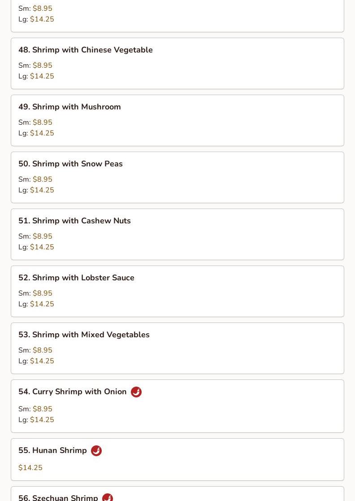Open the 56. Szechuan Shrimp item
Viewport: 355px width, 501px height.
pyautogui.click(x=58, y=497)
